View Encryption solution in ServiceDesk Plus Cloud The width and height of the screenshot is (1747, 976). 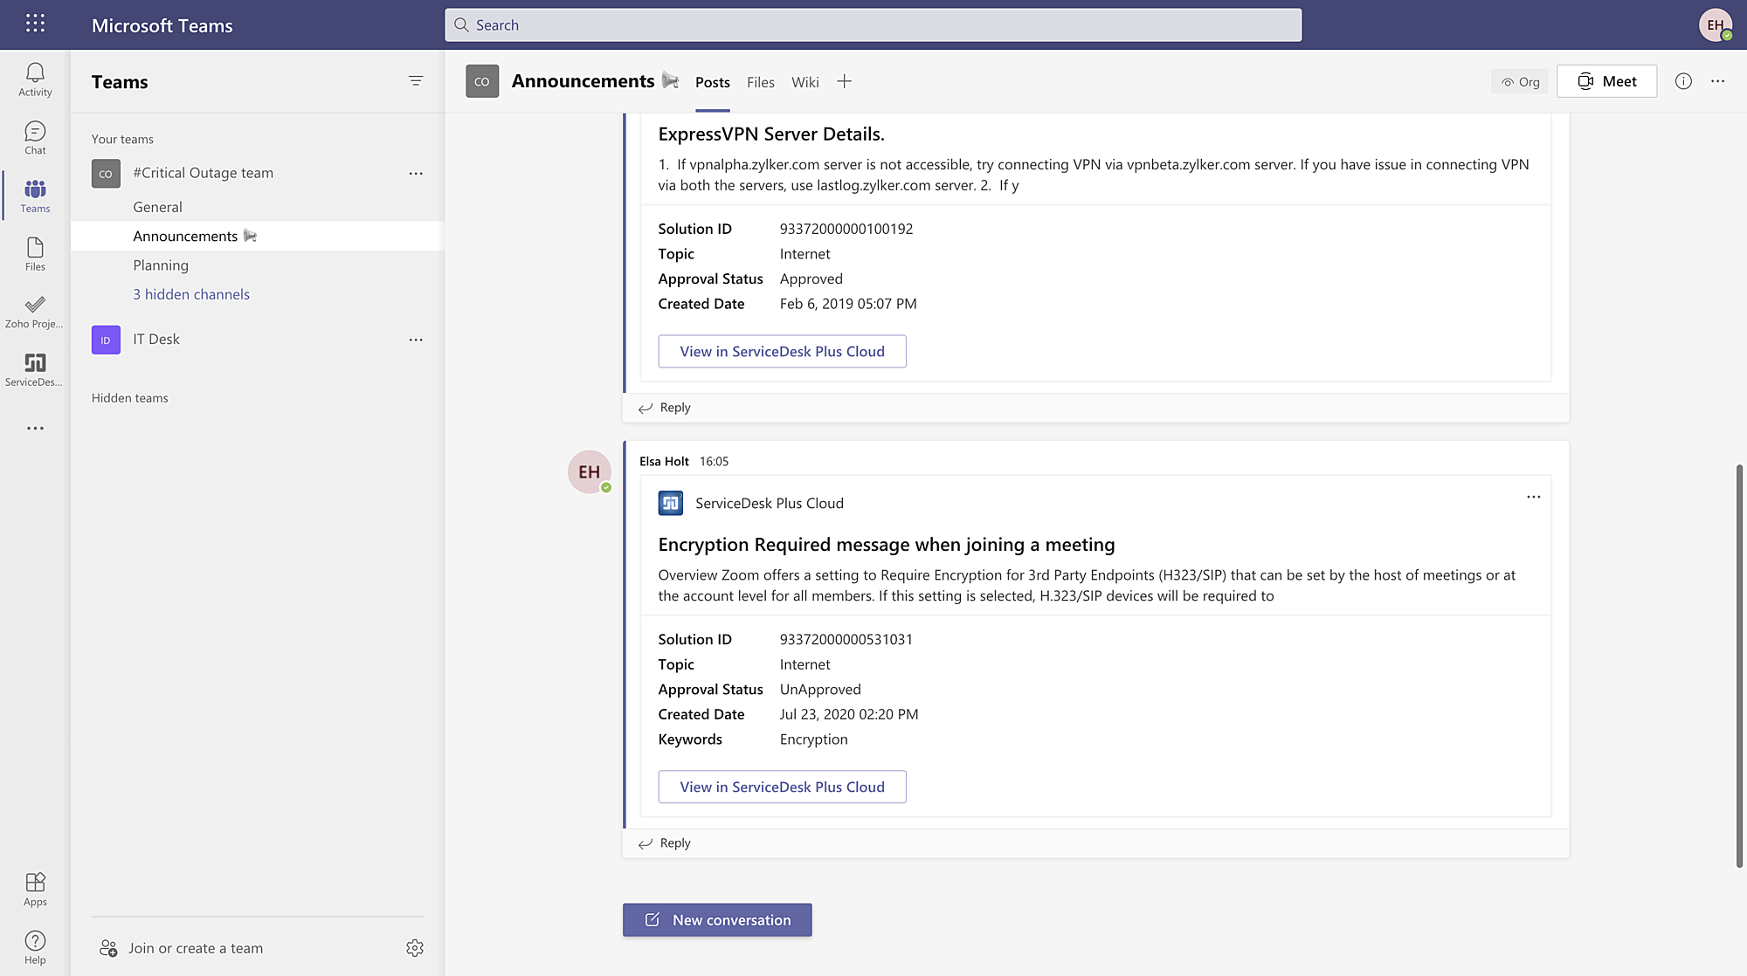pyautogui.click(x=782, y=787)
